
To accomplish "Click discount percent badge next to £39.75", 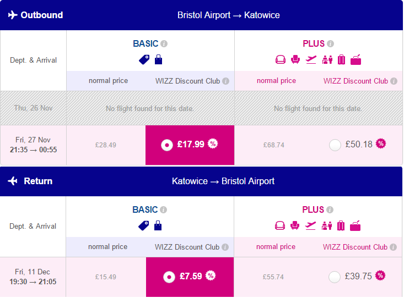I will coord(380,275).
